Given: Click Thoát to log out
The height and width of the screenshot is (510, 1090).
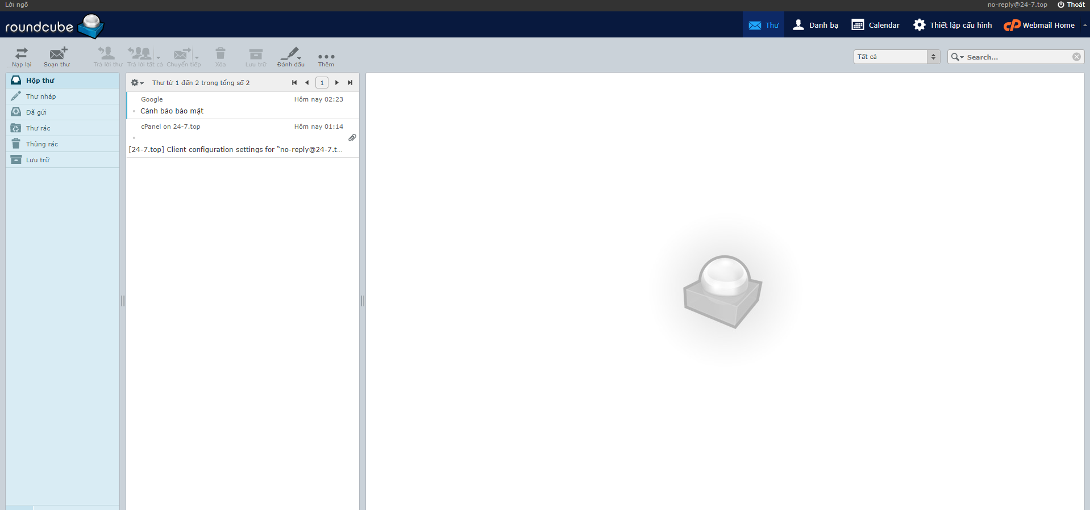Looking at the screenshot, I should pos(1071,5).
